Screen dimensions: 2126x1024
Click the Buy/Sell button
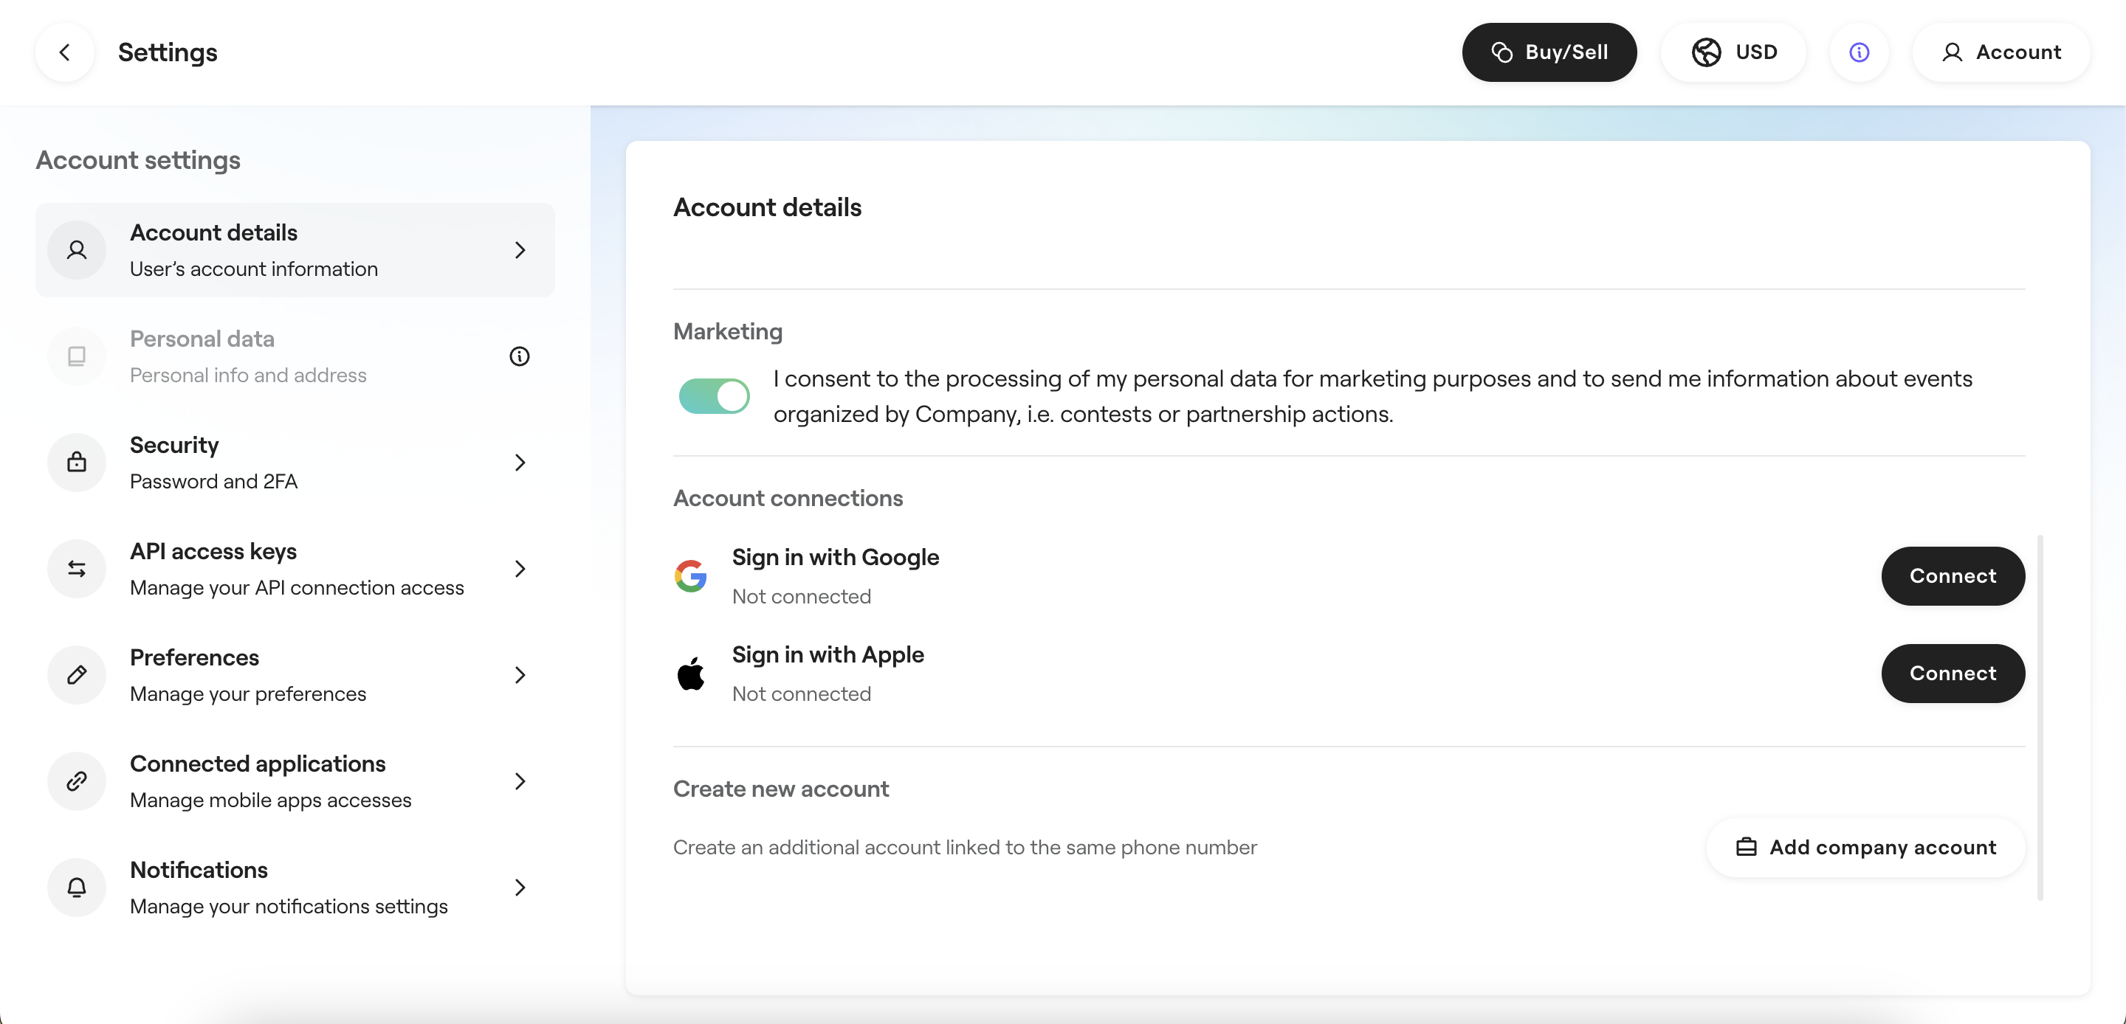1549,52
